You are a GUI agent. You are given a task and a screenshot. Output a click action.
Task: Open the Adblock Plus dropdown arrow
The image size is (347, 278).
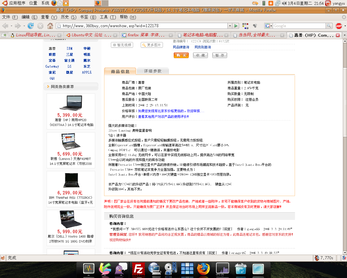[x=345, y=26]
